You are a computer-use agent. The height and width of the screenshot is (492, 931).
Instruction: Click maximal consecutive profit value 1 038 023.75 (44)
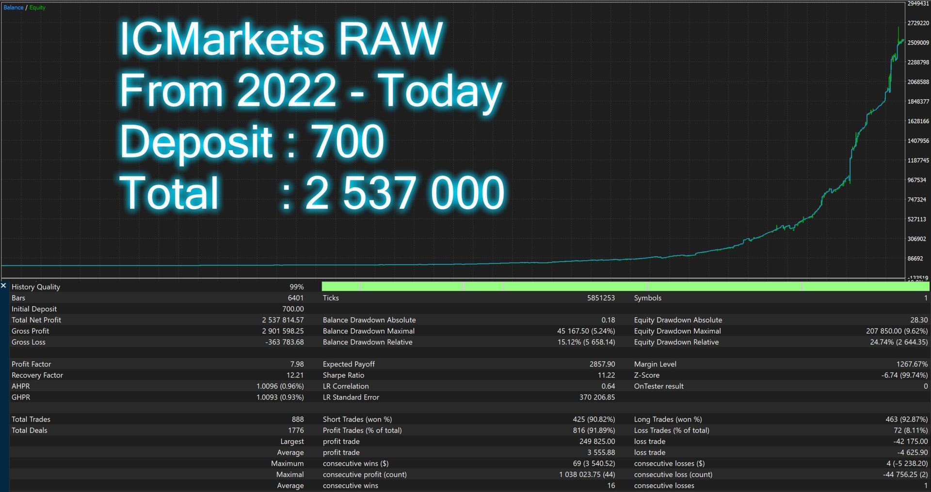click(x=587, y=475)
